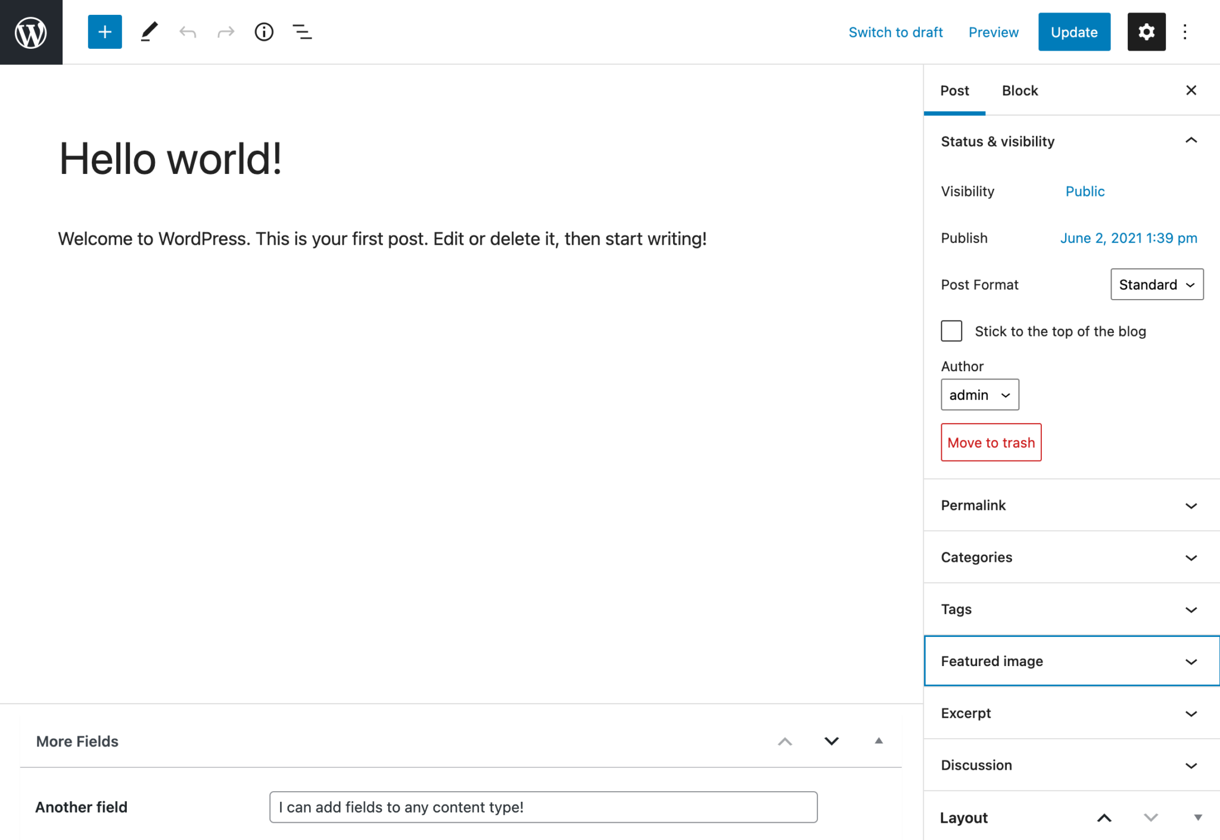Redo the last change

226,32
